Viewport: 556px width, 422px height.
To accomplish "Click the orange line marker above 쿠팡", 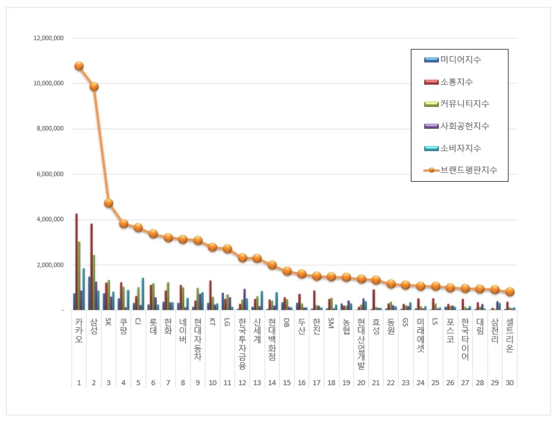I will pyautogui.click(x=123, y=224).
